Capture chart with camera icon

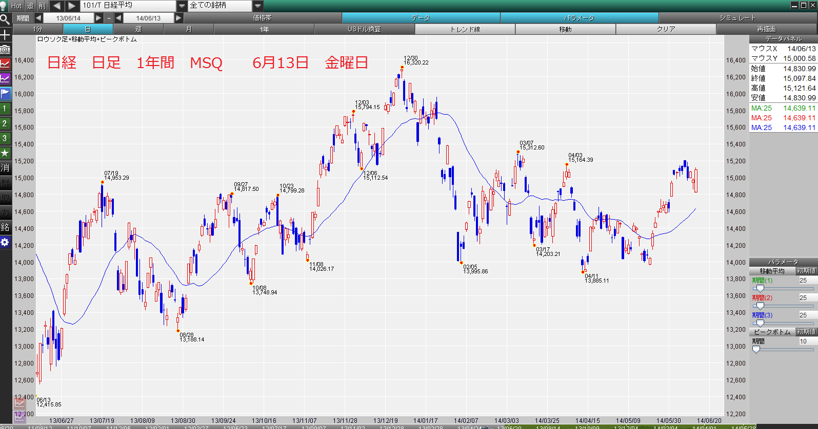coord(5,49)
